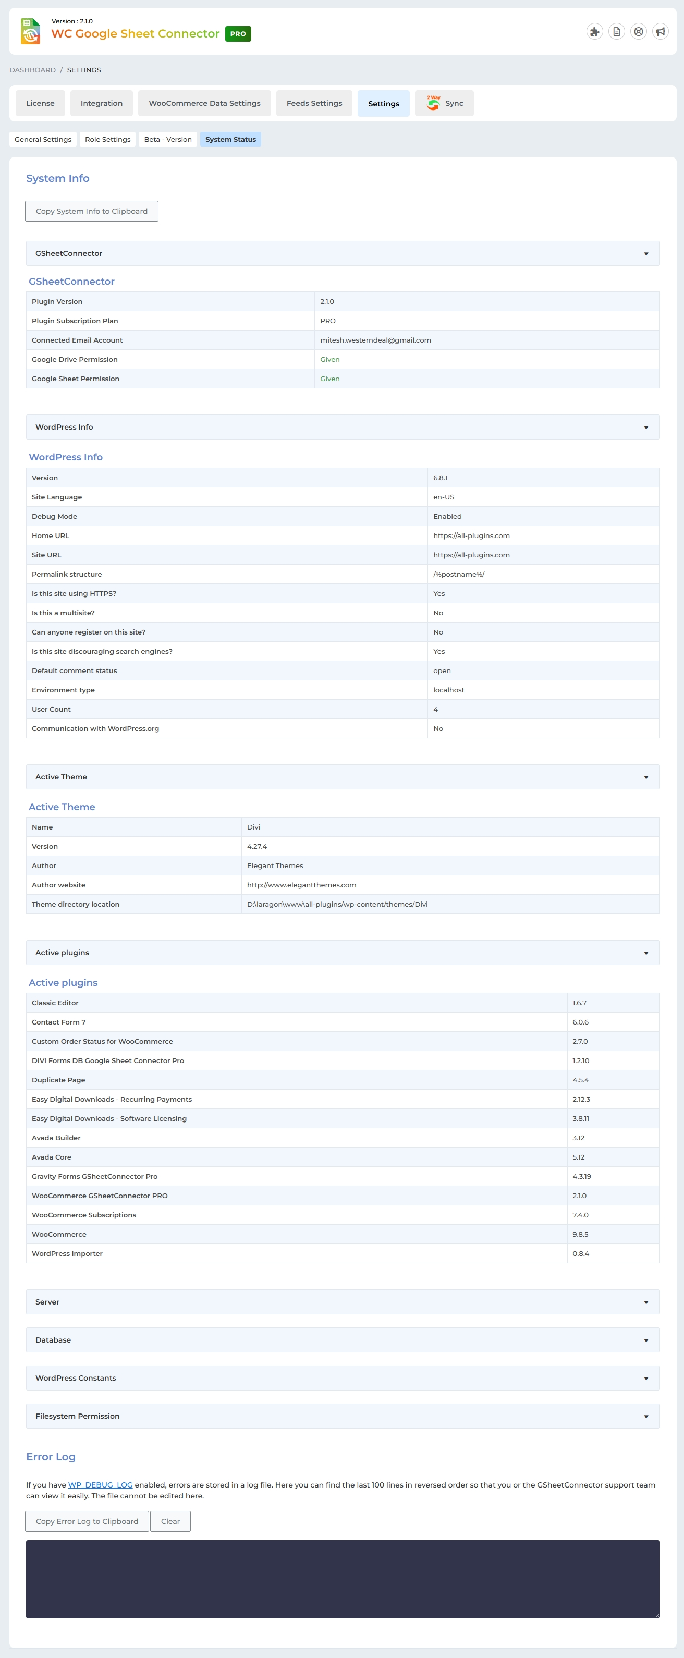Screen dimensions: 684x1658
Task: Clear the error log
Action: [x=170, y=1521]
